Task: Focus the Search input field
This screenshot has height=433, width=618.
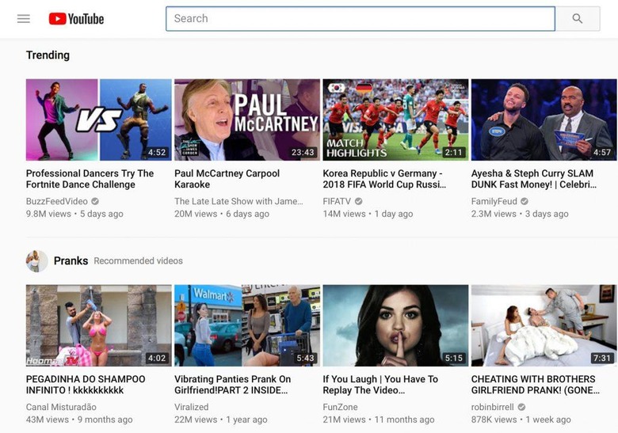Action: [360, 18]
